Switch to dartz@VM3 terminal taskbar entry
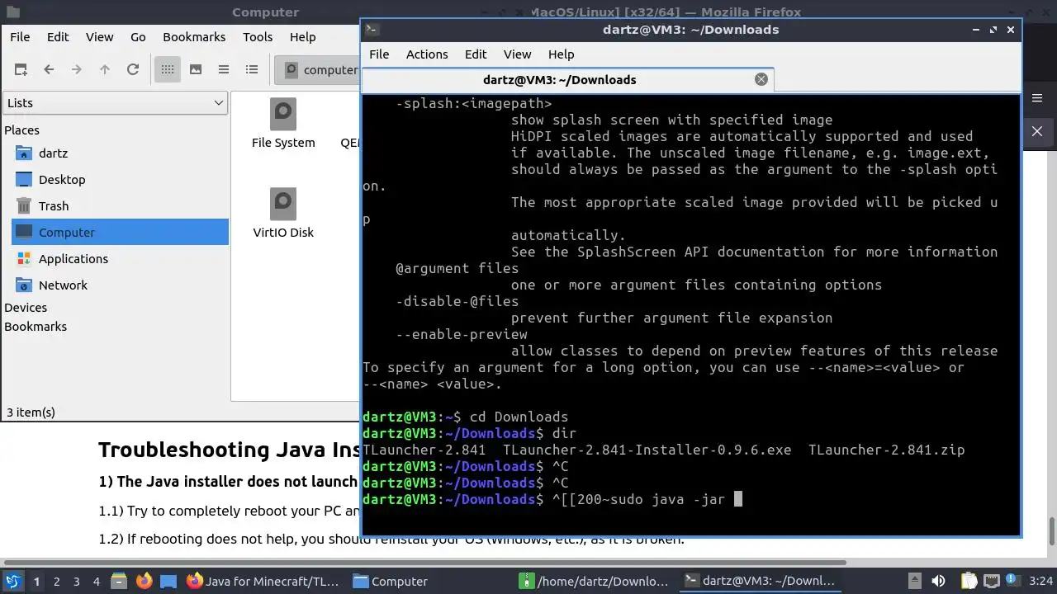1057x594 pixels. point(762,581)
